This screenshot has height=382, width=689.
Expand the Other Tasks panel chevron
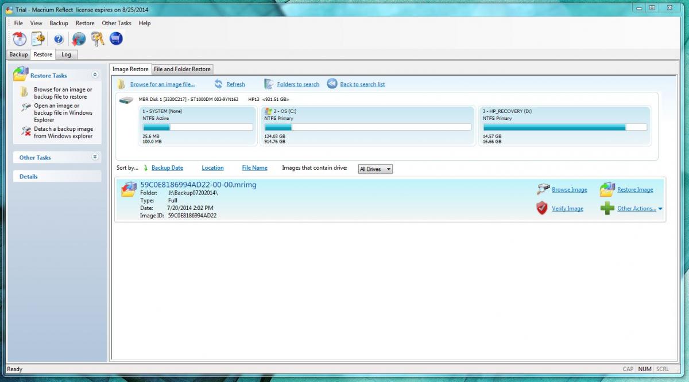[x=95, y=157]
